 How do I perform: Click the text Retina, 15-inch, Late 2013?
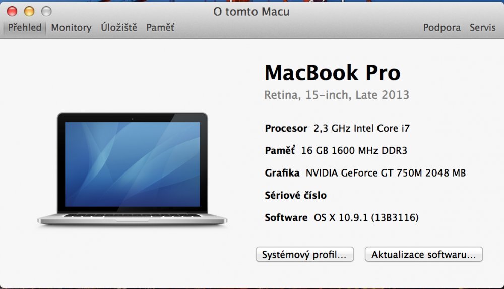pyautogui.click(x=337, y=95)
